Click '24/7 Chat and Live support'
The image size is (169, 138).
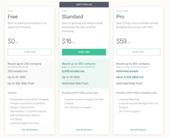coord(78,107)
